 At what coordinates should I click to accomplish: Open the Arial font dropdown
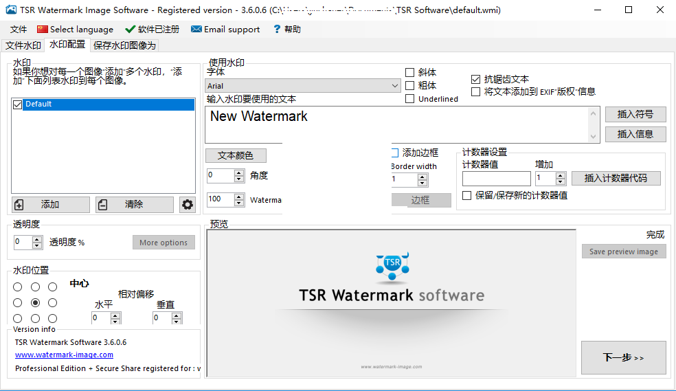[x=394, y=86]
